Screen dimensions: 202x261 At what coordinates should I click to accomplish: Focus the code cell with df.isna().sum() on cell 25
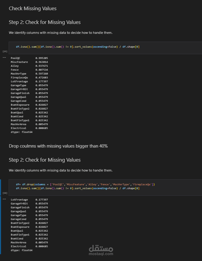[105, 48]
